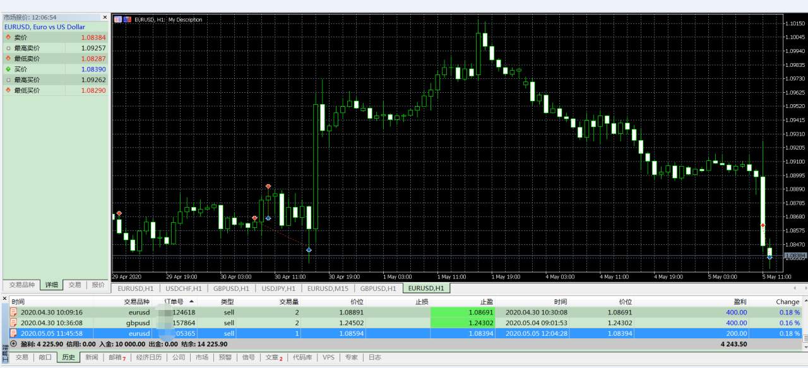Screen dimensions: 808x368
Task: Switch to the USDCHF,H1 chart tab
Action: point(184,288)
